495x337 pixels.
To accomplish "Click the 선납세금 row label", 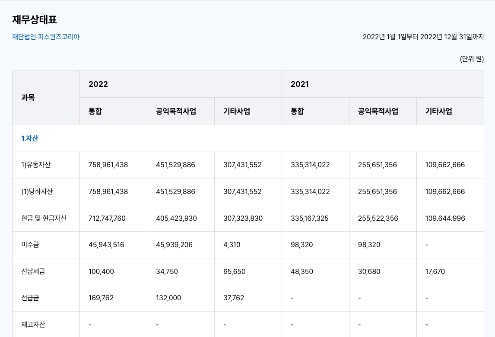I will point(33,271).
